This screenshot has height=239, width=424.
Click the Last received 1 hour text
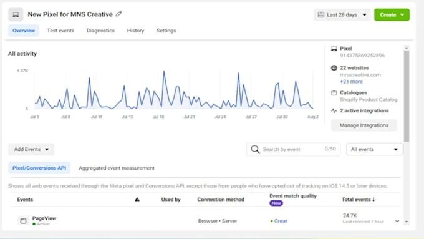(363, 222)
